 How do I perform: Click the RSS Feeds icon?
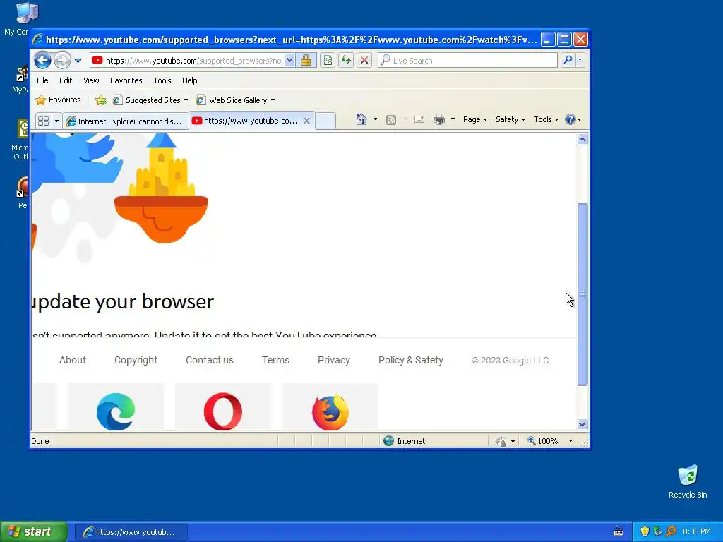click(391, 120)
